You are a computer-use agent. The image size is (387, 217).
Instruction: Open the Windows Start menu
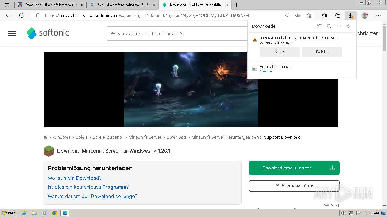click(8, 213)
